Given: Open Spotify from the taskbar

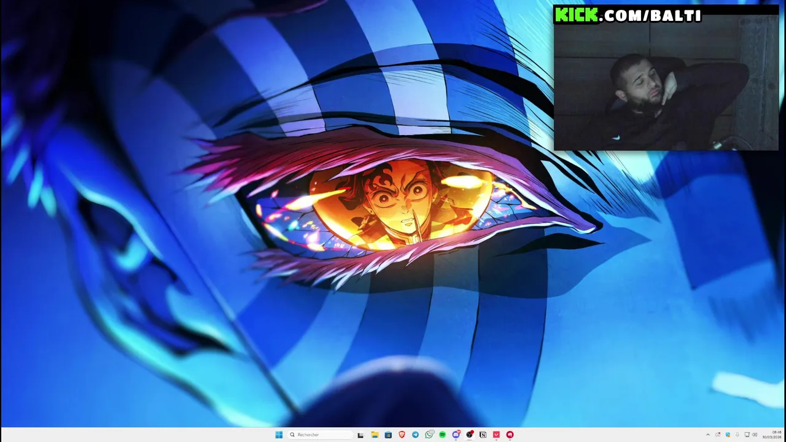Looking at the screenshot, I should pyautogui.click(x=442, y=435).
